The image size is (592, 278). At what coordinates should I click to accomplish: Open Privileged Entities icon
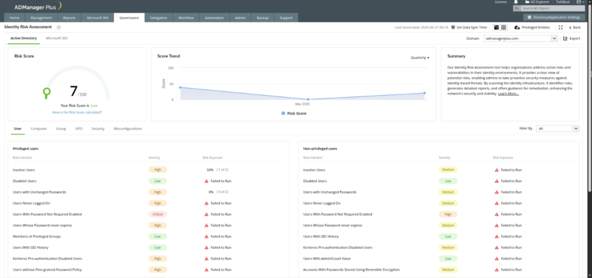(516, 27)
